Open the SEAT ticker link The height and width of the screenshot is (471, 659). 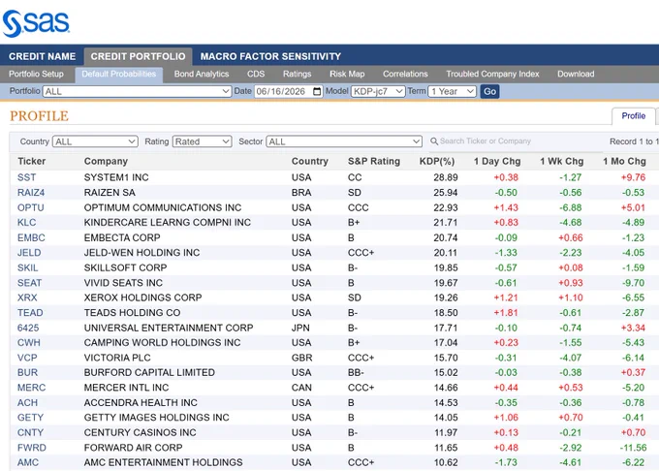pyautogui.click(x=29, y=283)
